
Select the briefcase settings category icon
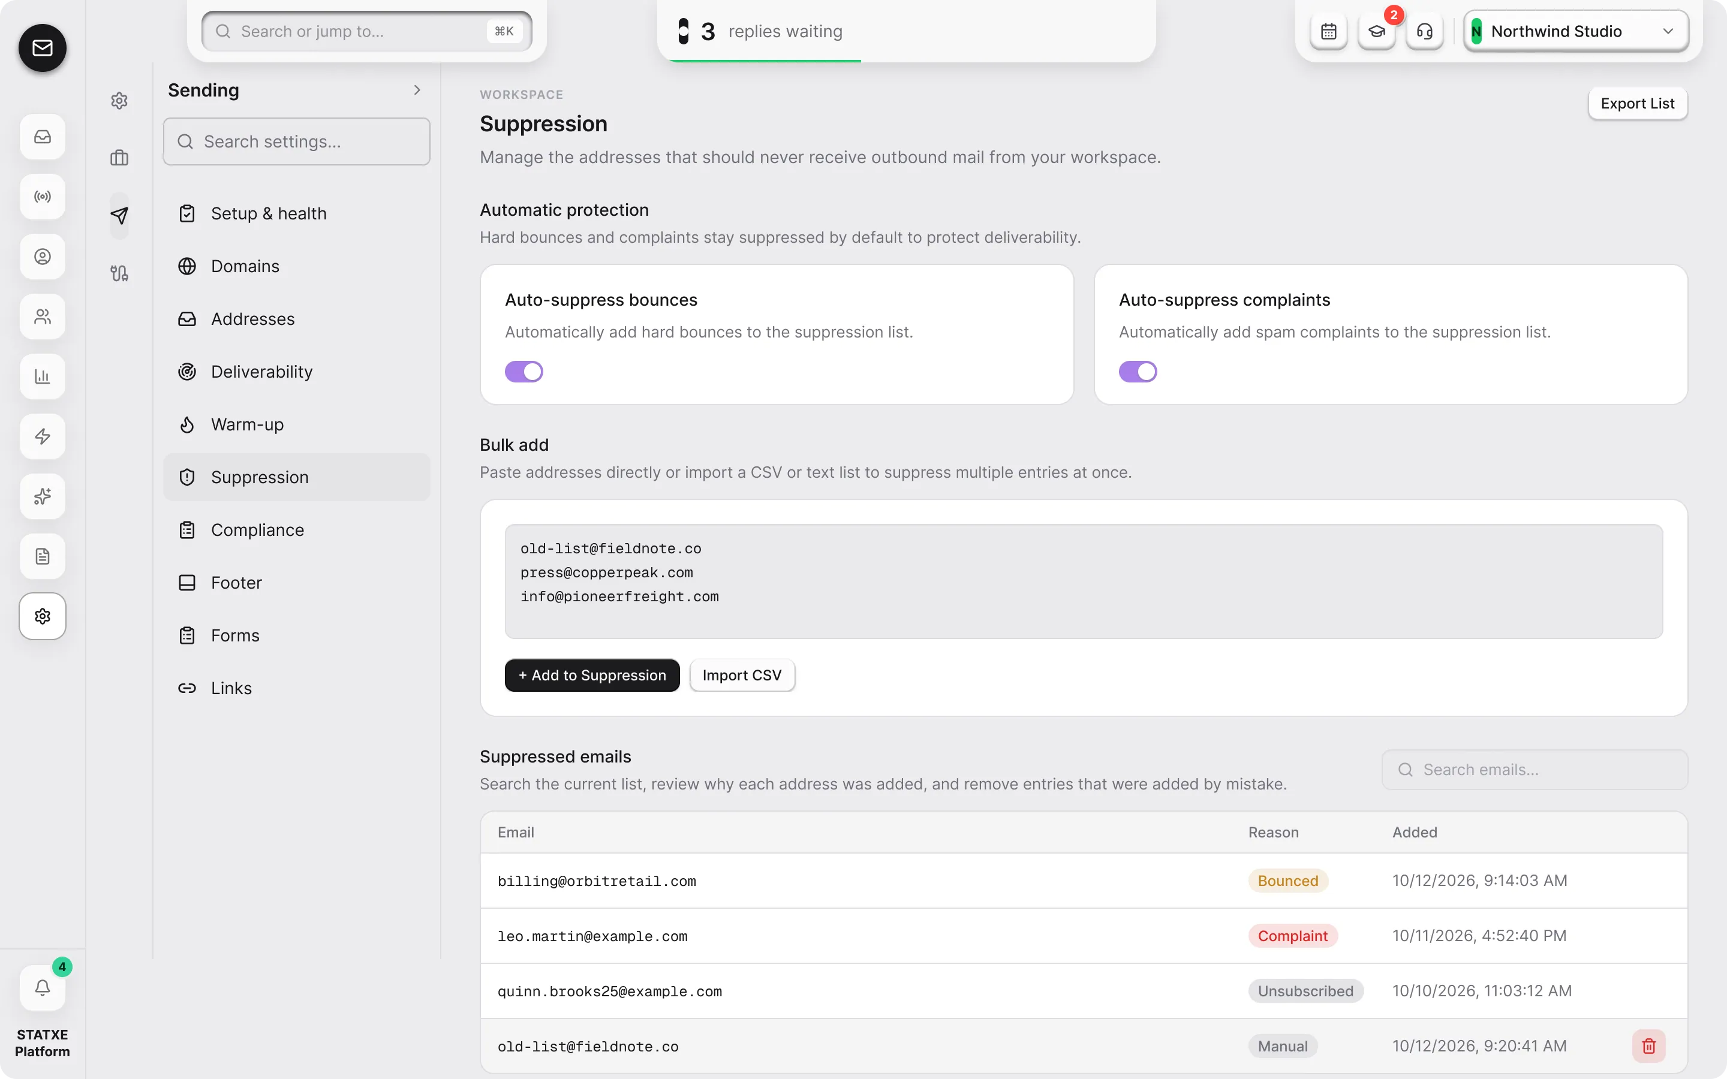pyautogui.click(x=119, y=158)
